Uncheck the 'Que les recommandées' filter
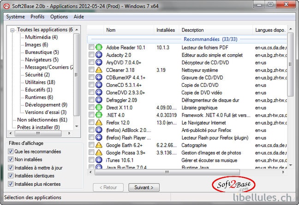Viewport: 299px width, 205px height. (x=11, y=151)
